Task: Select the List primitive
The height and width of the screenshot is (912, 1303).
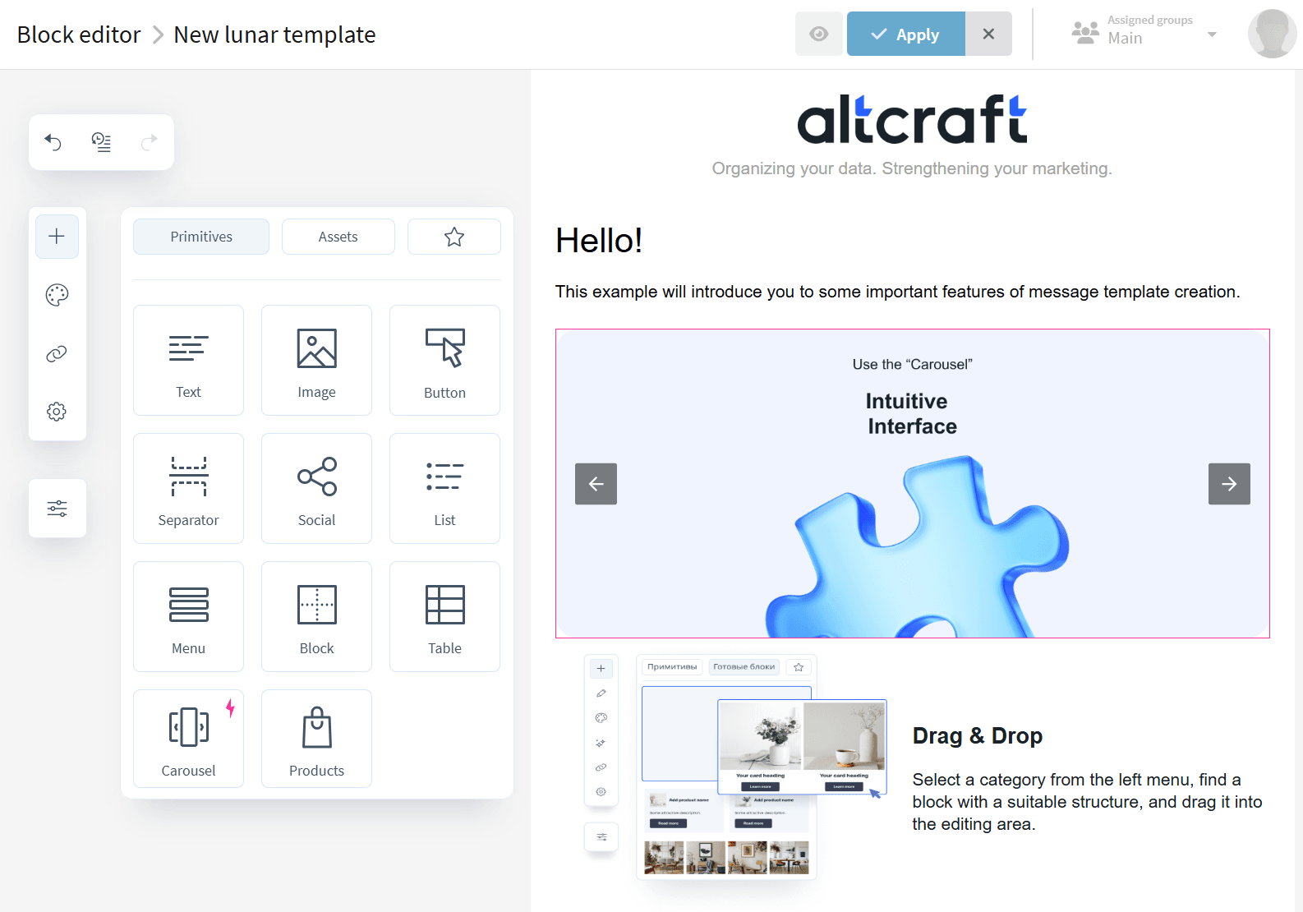Action: (x=444, y=488)
